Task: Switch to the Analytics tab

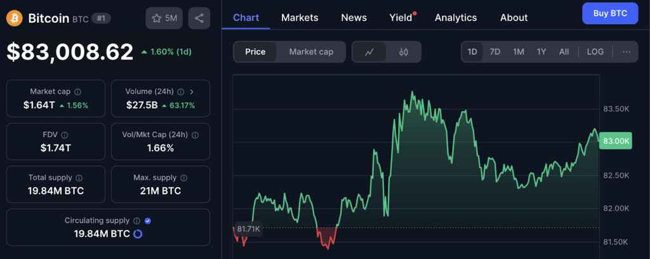Action: click(x=455, y=17)
